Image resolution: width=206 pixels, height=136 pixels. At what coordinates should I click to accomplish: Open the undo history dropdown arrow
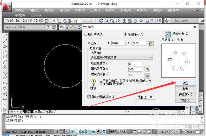[87, 21]
